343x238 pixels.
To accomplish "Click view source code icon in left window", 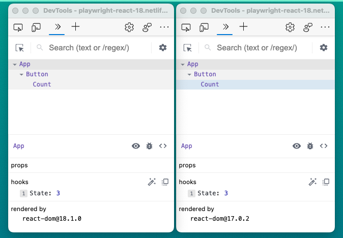I will point(163,146).
